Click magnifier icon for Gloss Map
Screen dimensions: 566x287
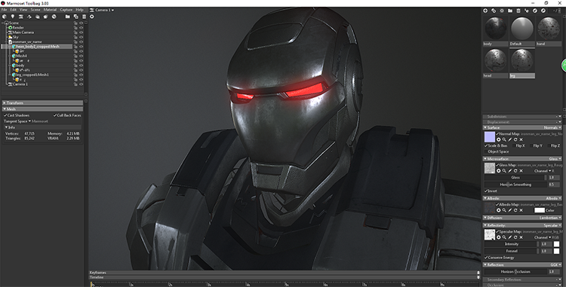(504, 171)
